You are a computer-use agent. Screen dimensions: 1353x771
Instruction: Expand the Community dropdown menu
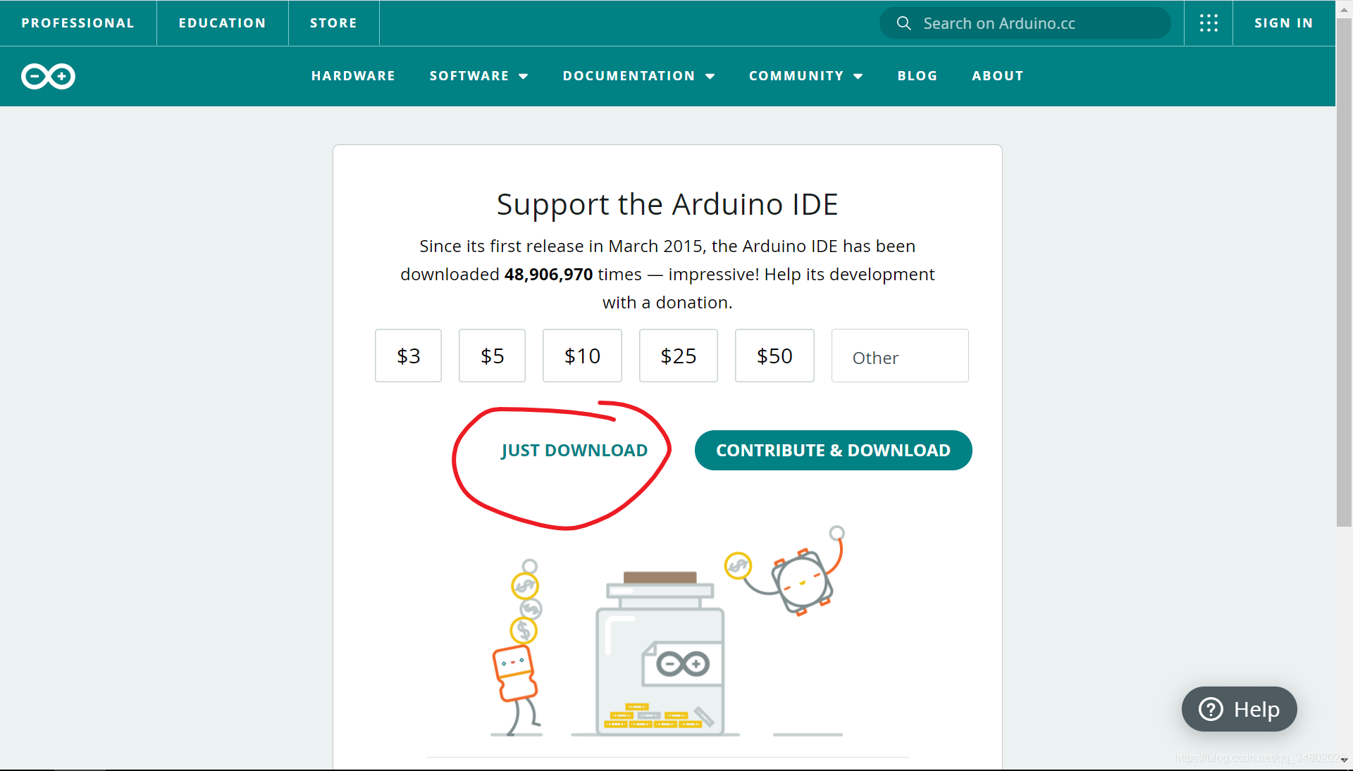click(805, 76)
